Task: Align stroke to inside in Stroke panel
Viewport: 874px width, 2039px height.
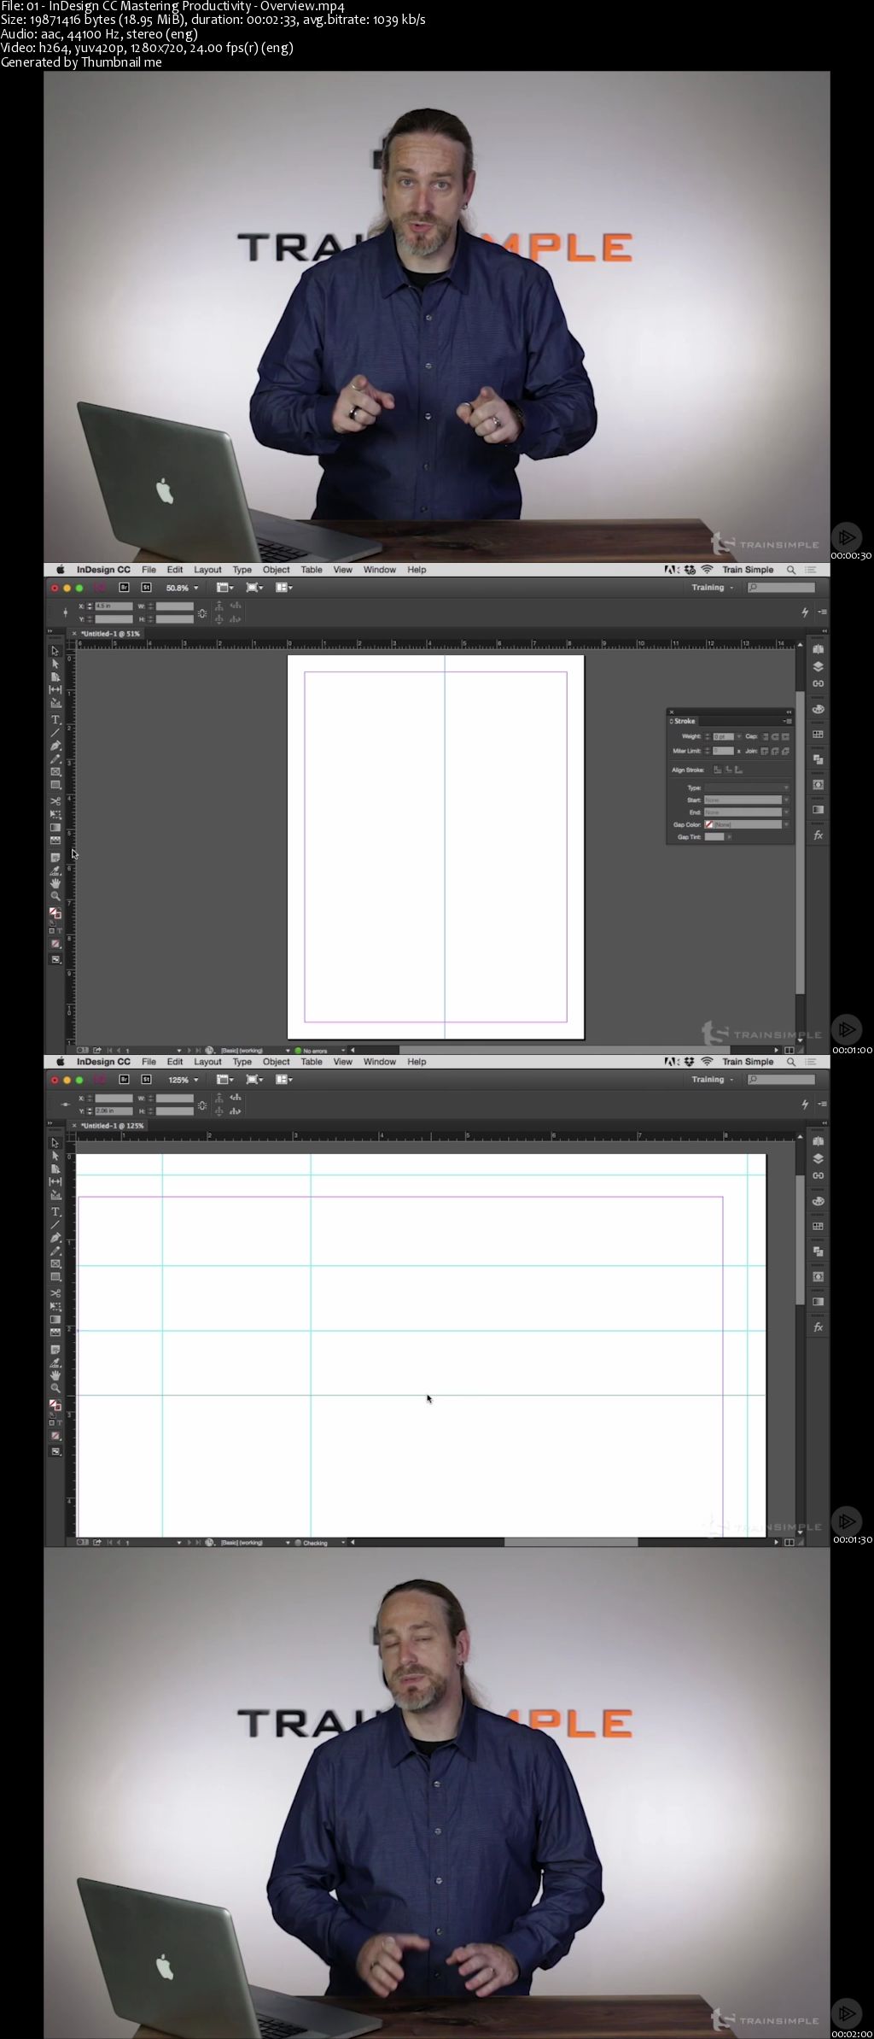Action: 728,770
